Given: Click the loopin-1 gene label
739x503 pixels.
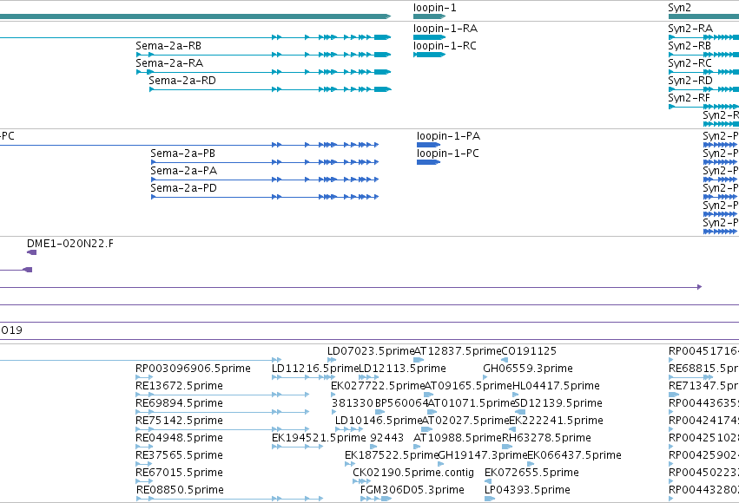Looking at the screenshot, I should click(x=434, y=8).
